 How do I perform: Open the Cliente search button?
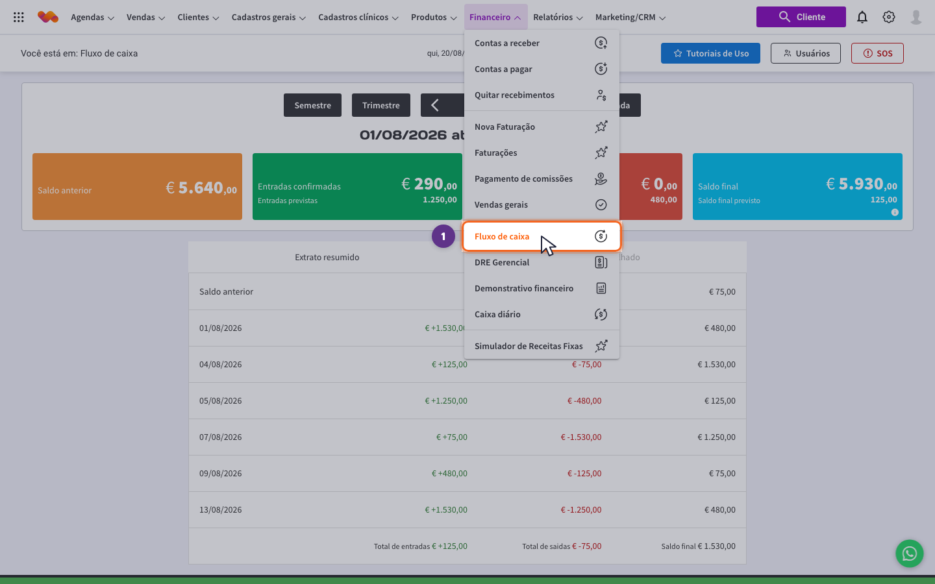[801, 17]
